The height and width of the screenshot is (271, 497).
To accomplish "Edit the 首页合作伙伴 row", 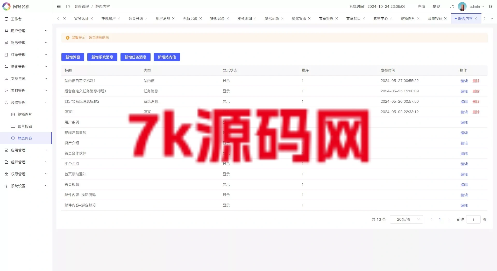I will pos(464,154).
